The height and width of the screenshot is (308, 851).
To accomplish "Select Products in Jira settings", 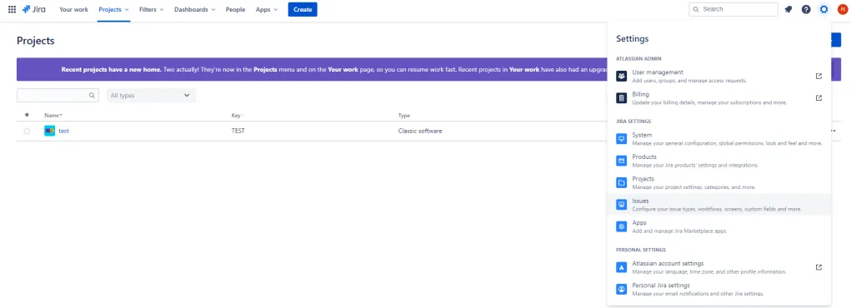I will [x=719, y=161].
